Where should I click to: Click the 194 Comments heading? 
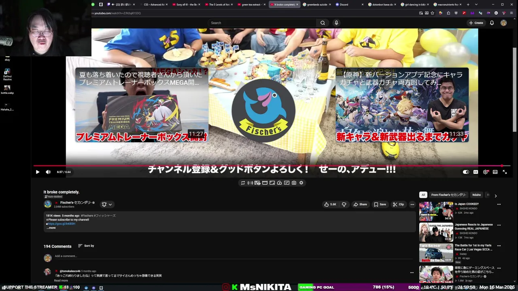tap(57, 247)
